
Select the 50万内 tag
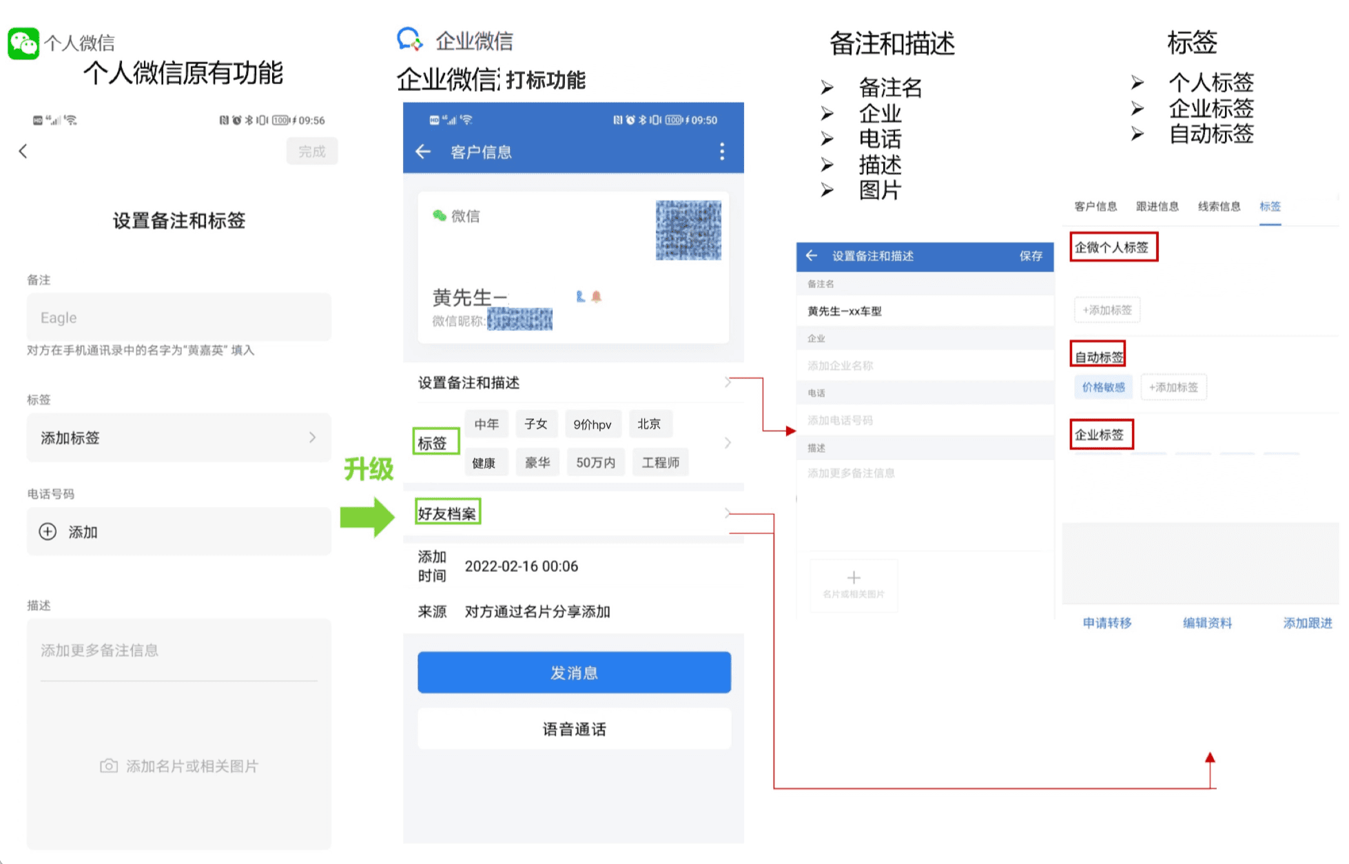596,462
